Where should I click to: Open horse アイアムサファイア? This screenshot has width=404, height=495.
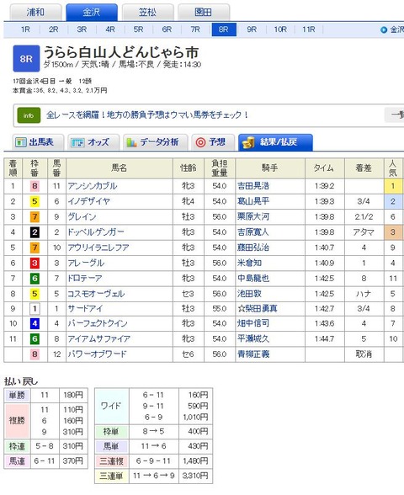(99, 339)
